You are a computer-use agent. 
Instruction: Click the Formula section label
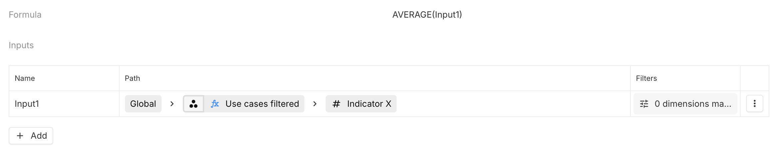click(25, 15)
